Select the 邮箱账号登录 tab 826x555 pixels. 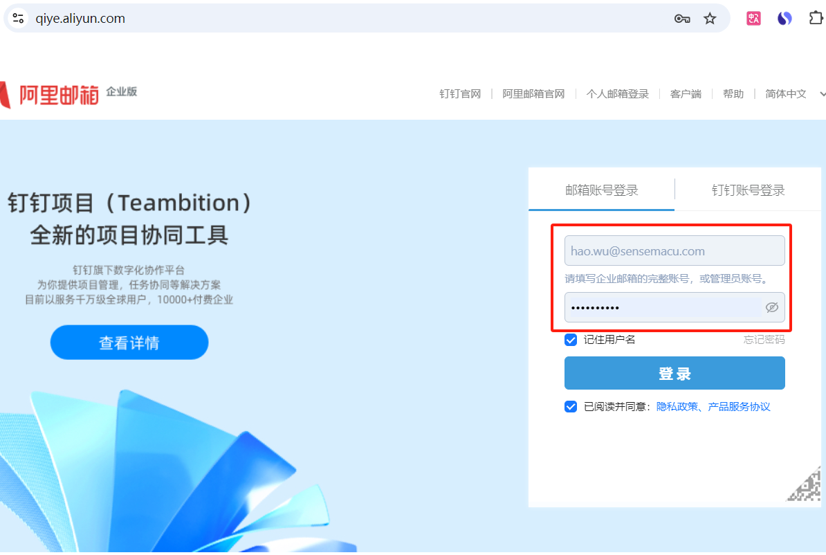(602, 190)
